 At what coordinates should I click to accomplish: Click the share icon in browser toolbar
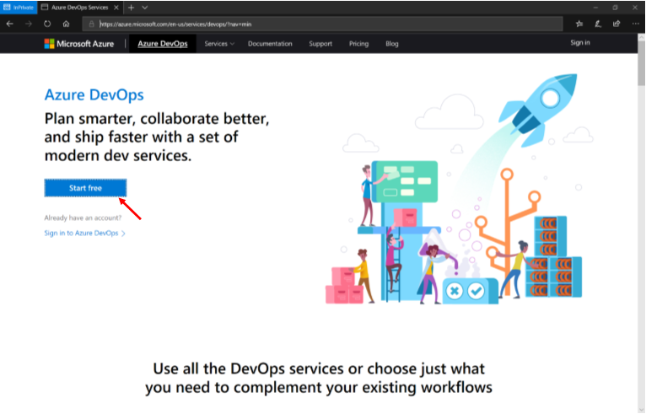click(x=616, y=24)
